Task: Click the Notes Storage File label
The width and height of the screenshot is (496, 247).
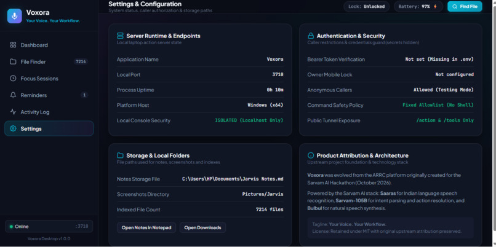Action: click(138, 179)
